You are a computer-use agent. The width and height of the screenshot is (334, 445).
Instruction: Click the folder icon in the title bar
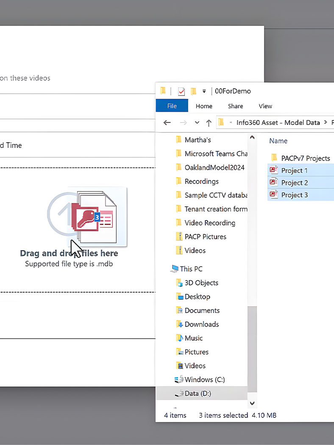[163, 91]
